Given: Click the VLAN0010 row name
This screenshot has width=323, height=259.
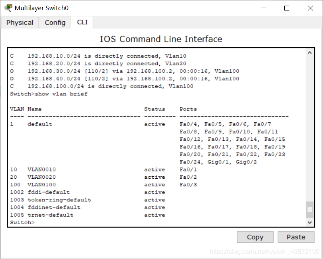Looking at the screenshot, I should pyautogui.click(x=42, y=169).
